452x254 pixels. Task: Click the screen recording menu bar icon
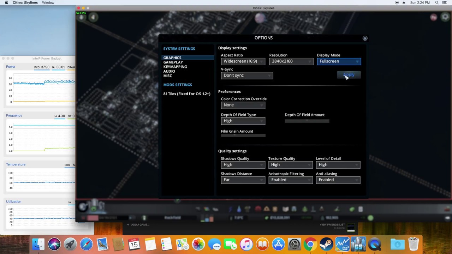397,2
